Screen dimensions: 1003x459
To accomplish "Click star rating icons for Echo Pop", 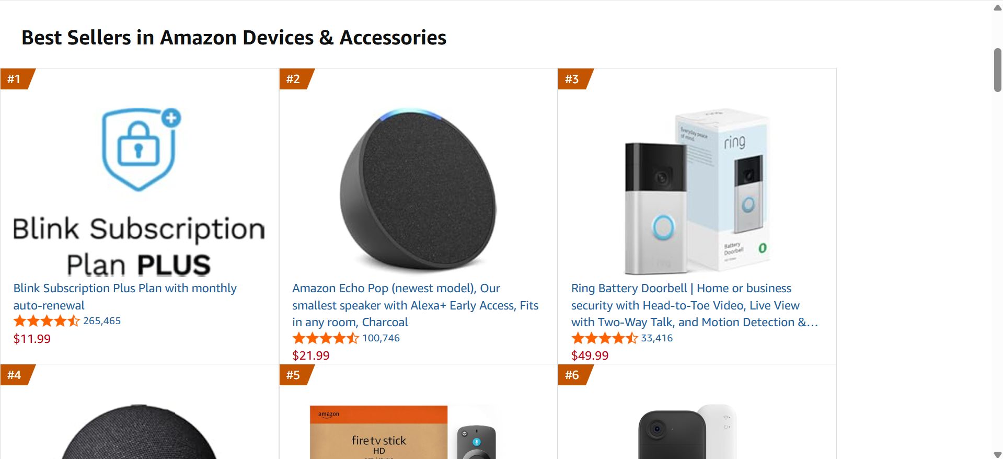I will coord(326,338).
